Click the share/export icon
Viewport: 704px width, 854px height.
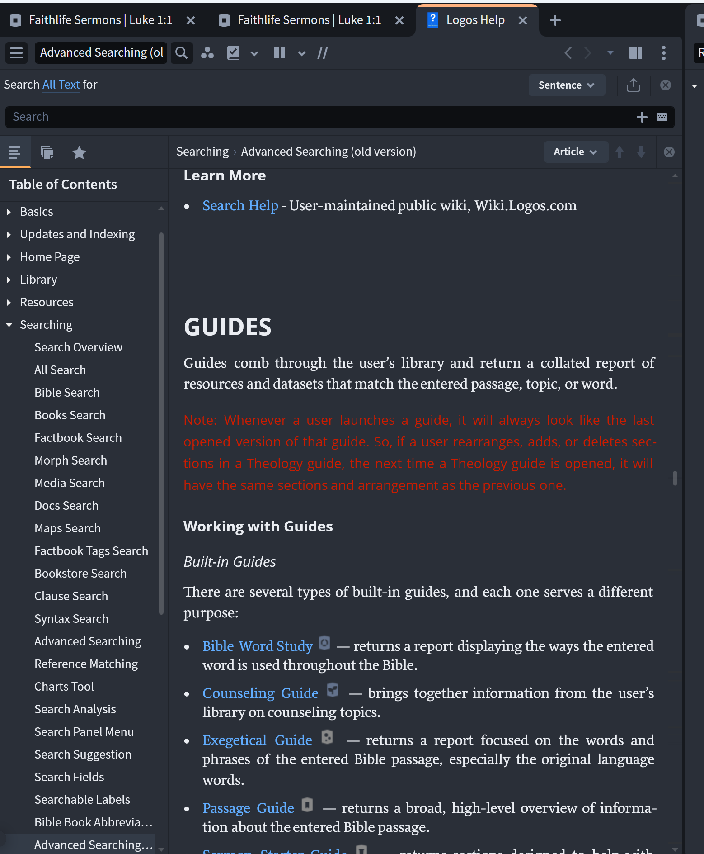(x=634, y=85)
